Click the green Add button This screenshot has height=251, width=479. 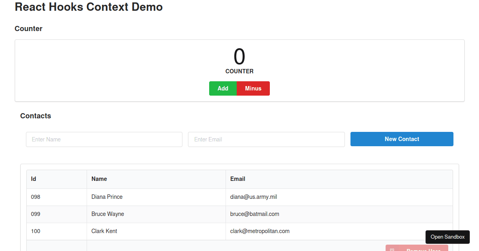click(x=223, y=88)
